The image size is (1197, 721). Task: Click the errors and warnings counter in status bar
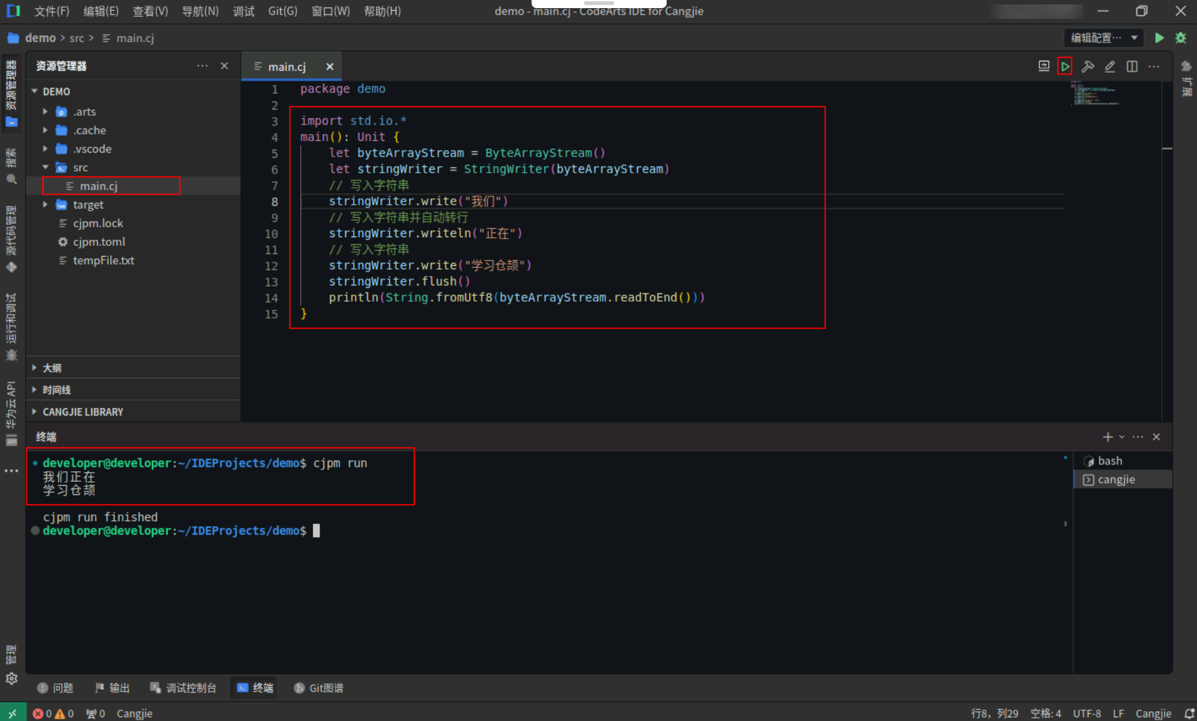click(x=53, y=713)
